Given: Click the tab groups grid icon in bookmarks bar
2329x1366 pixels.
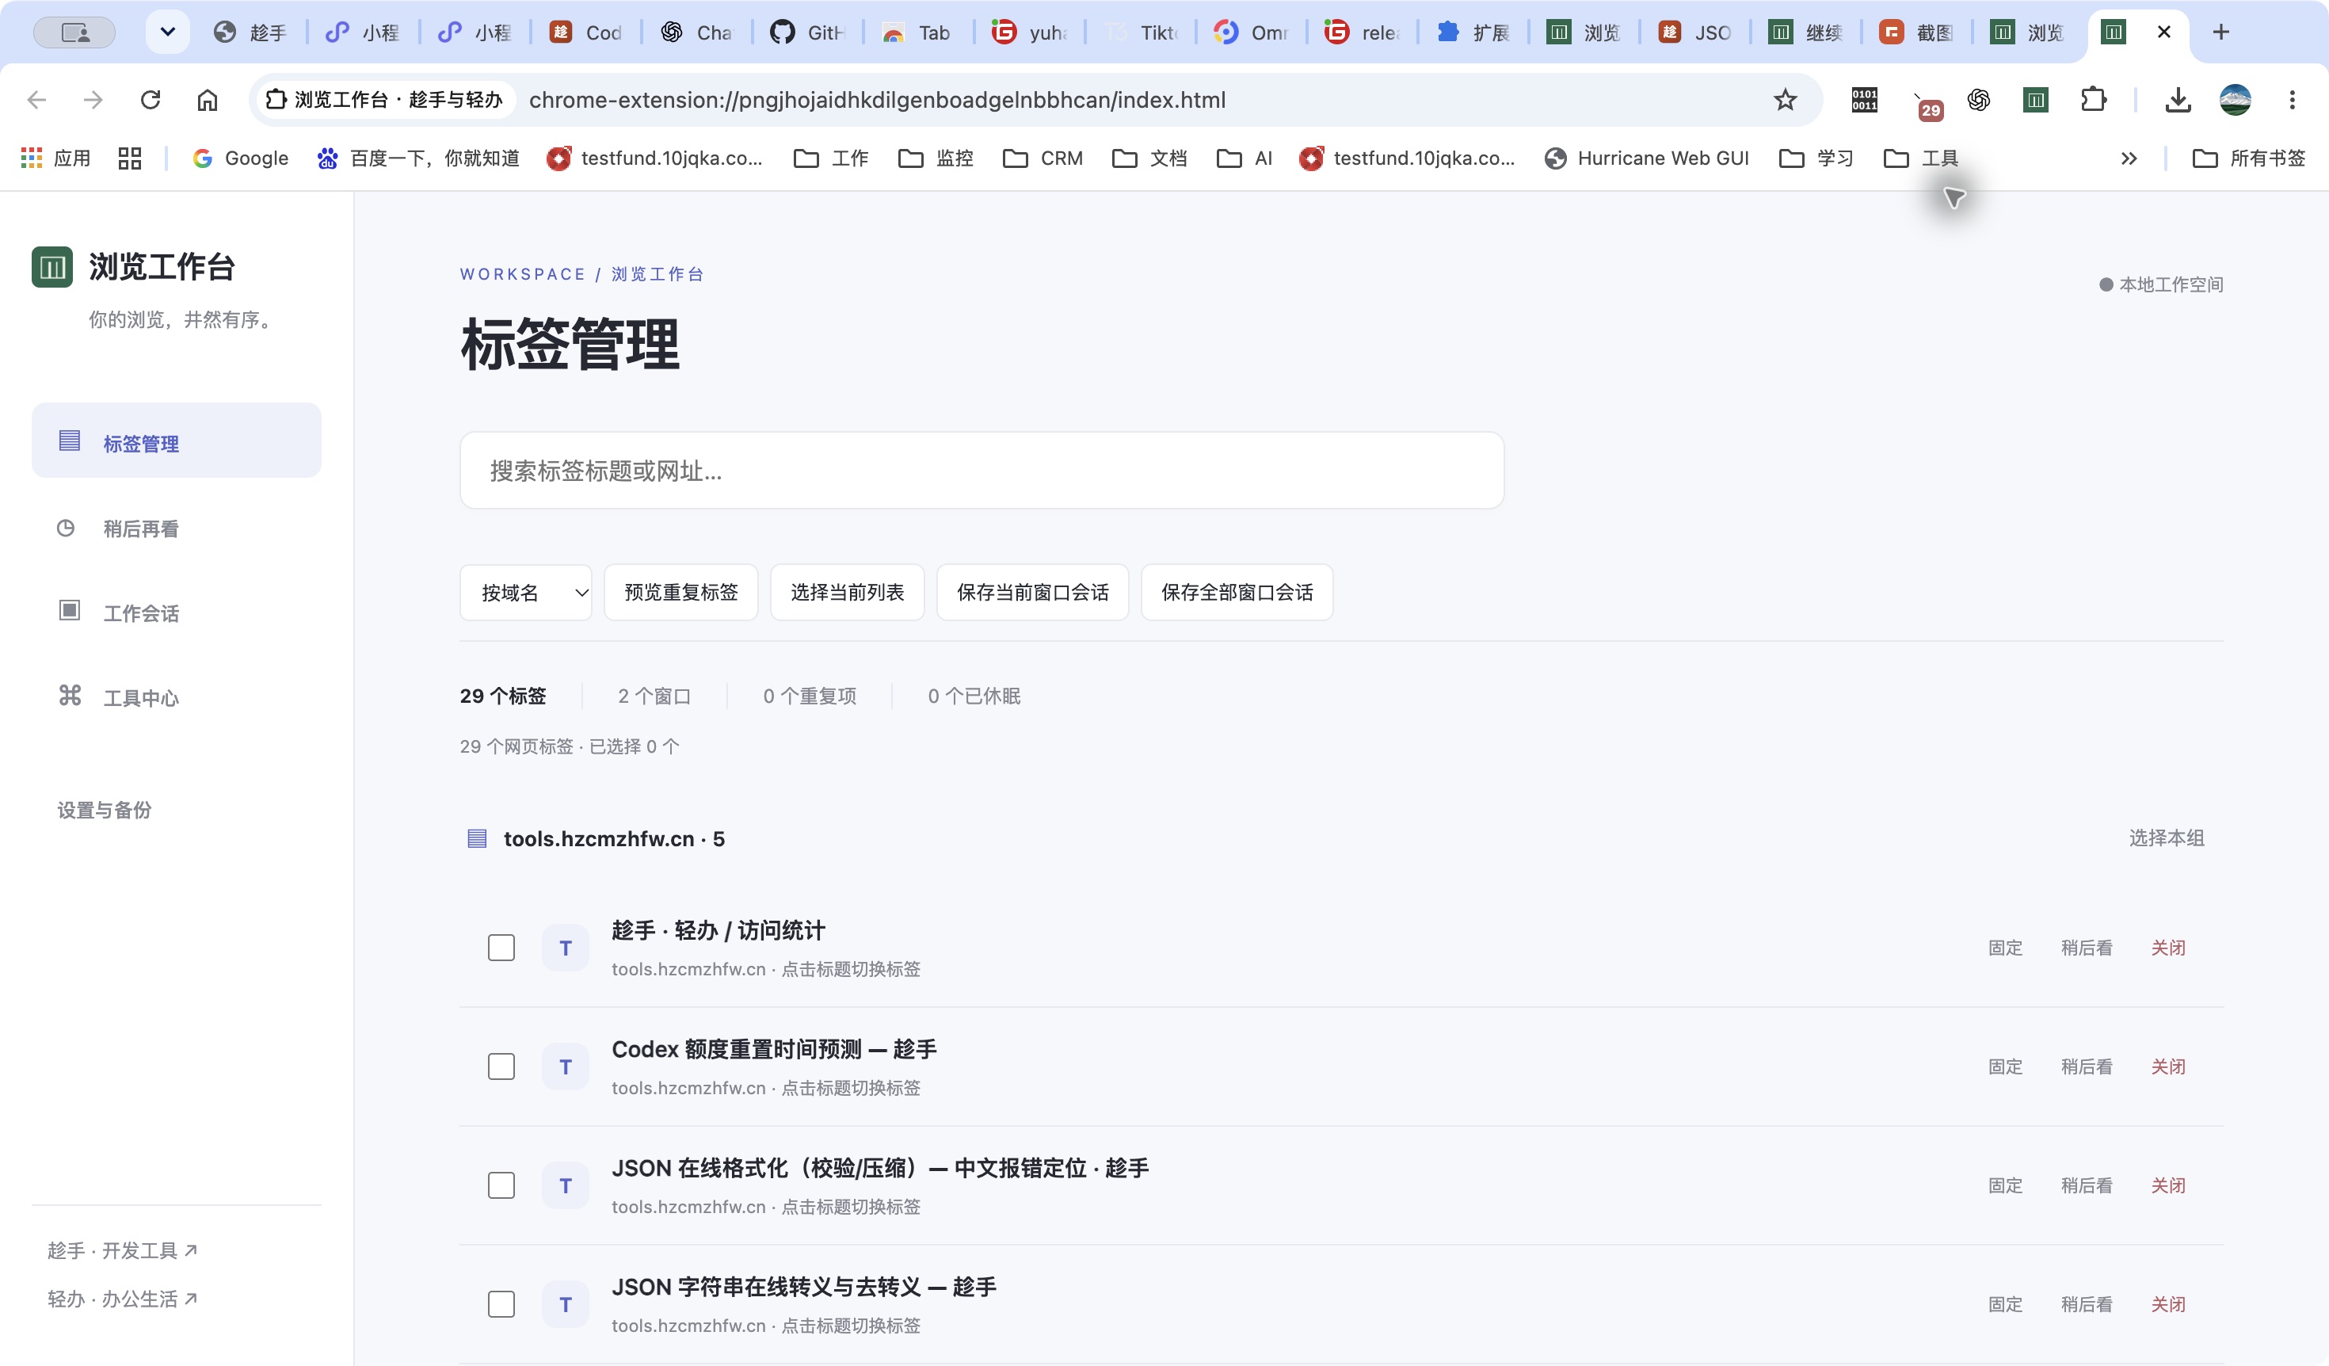Looking at the screenshot, I should click(129, 158).
